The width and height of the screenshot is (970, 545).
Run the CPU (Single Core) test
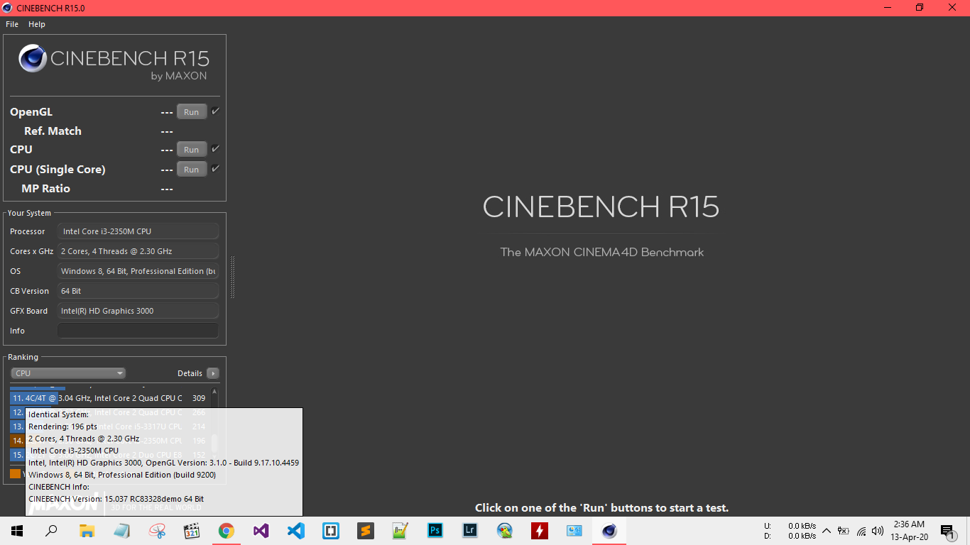pyautogui.click(x=192, y=170)
